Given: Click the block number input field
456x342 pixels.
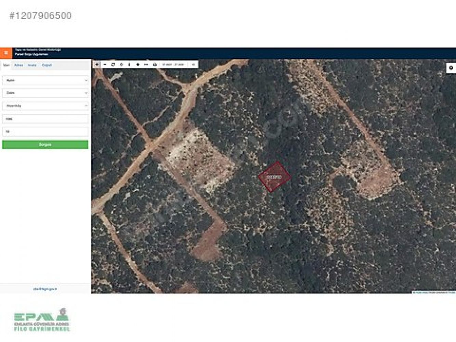Looking at the screenshot, I should pos(45,119).
